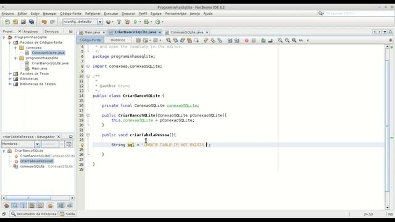Screen dimensions: 395x222
Task: Expand the Bibliotecas node
Action: pos(10,79)
